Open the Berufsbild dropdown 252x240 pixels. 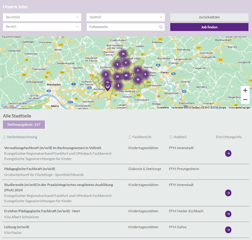coord(42,17)
